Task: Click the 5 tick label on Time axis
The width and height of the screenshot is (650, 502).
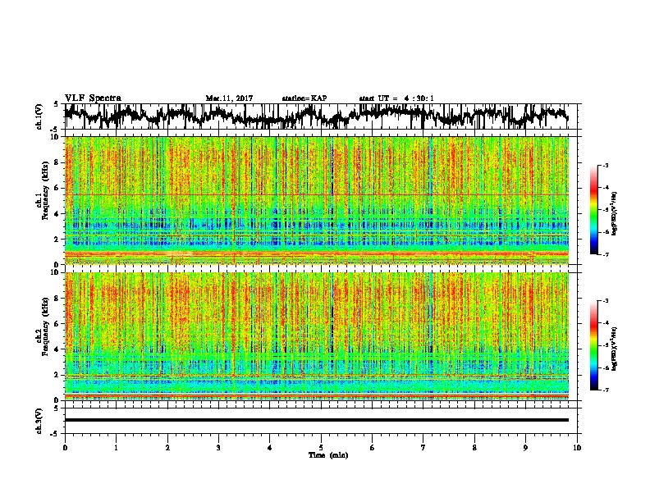Action: 321,448
